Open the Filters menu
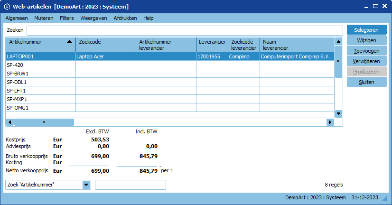 [x=67, y=18]
